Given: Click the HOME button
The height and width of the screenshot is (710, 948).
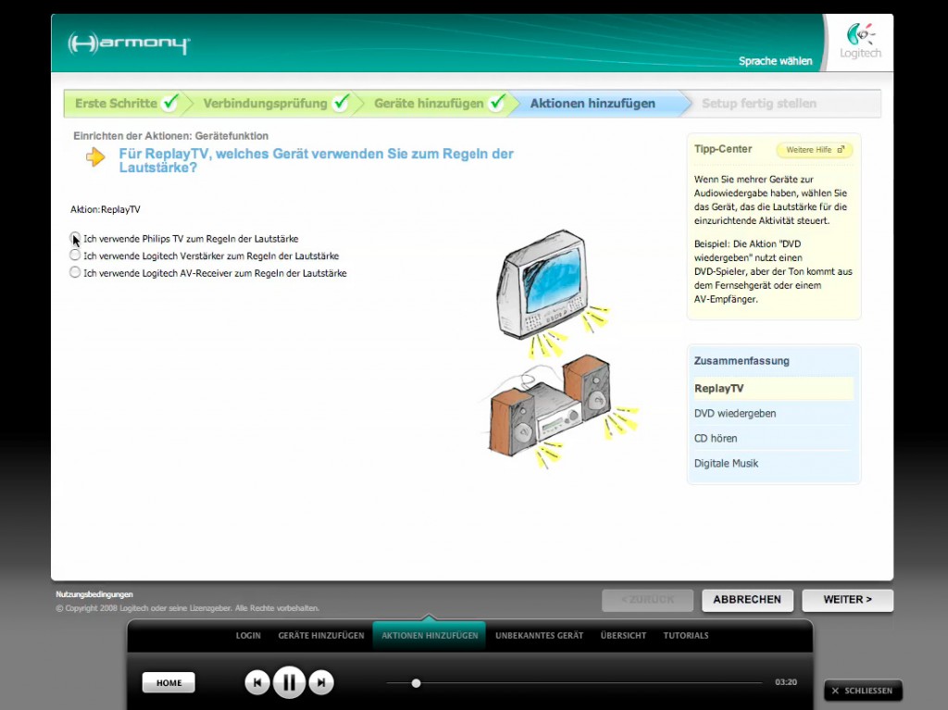Looking at the screenshot, I should pyautogui.click(x=168, y=683).
